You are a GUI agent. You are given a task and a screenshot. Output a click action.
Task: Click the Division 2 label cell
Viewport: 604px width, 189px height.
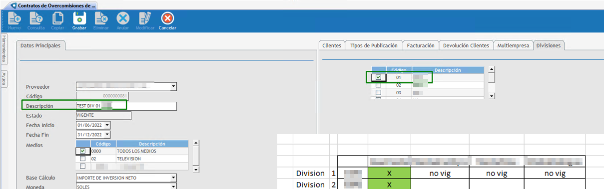311,184
